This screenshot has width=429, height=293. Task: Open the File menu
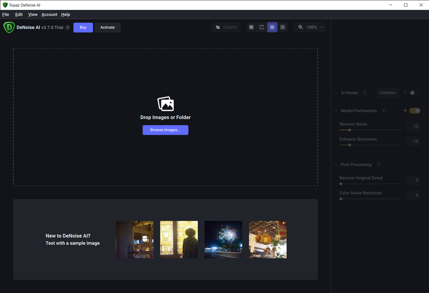(x=6, y=14)
